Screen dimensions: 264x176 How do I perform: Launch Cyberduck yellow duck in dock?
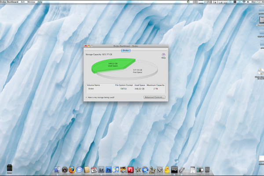(x=167, y=170)
